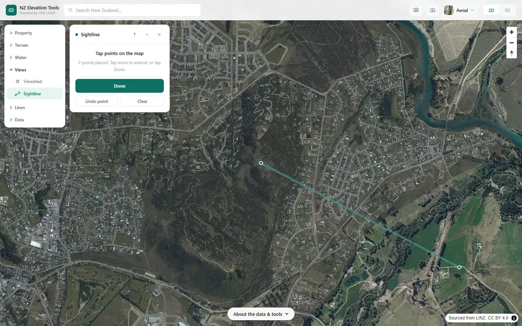Click the Search New Zealand field

pyautogui.click(x=132, y=10)
